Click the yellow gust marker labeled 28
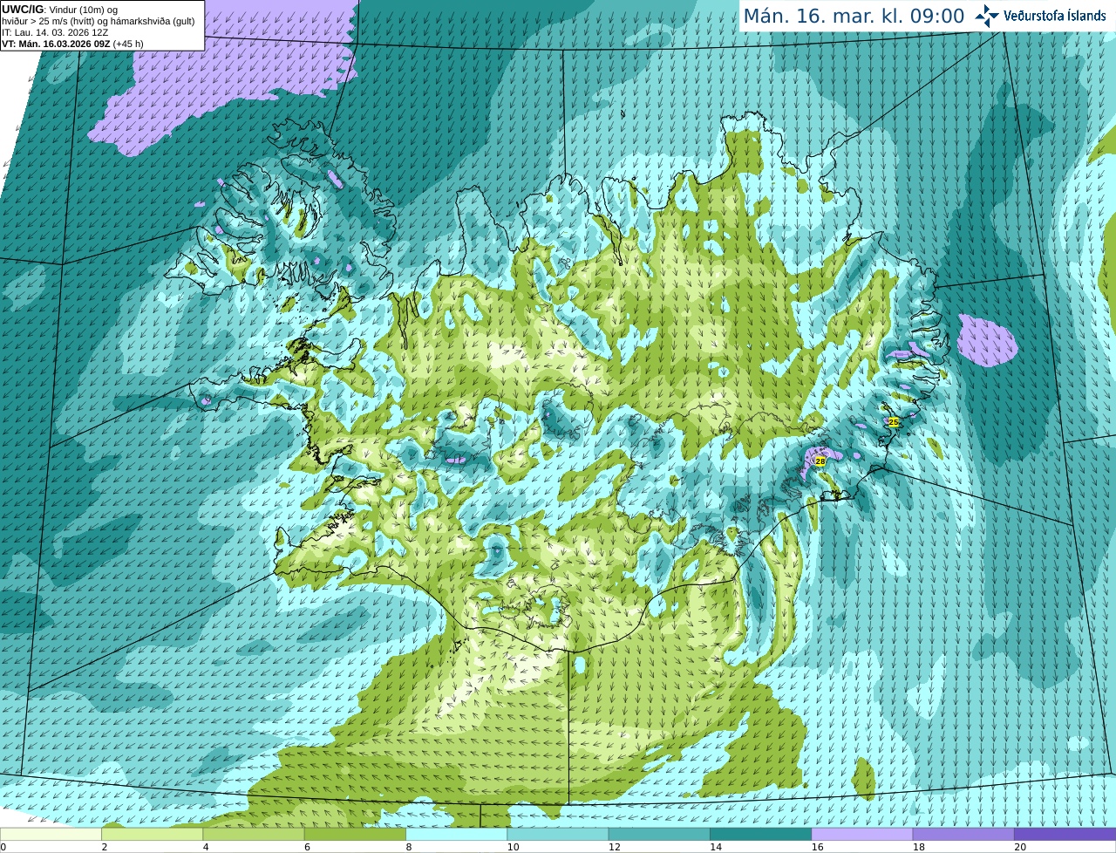The height and width of the screenshot is (853, 1116). [820, 461]
